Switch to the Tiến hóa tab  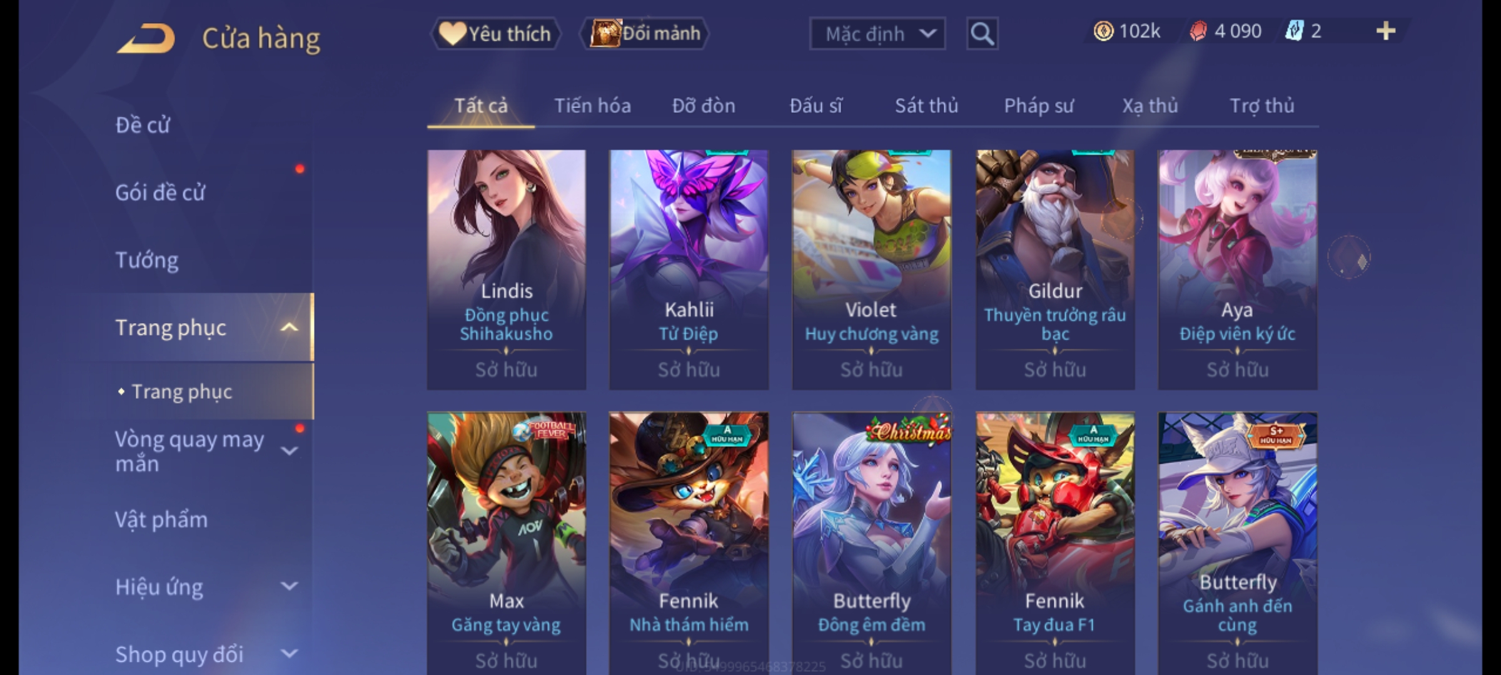592,106
